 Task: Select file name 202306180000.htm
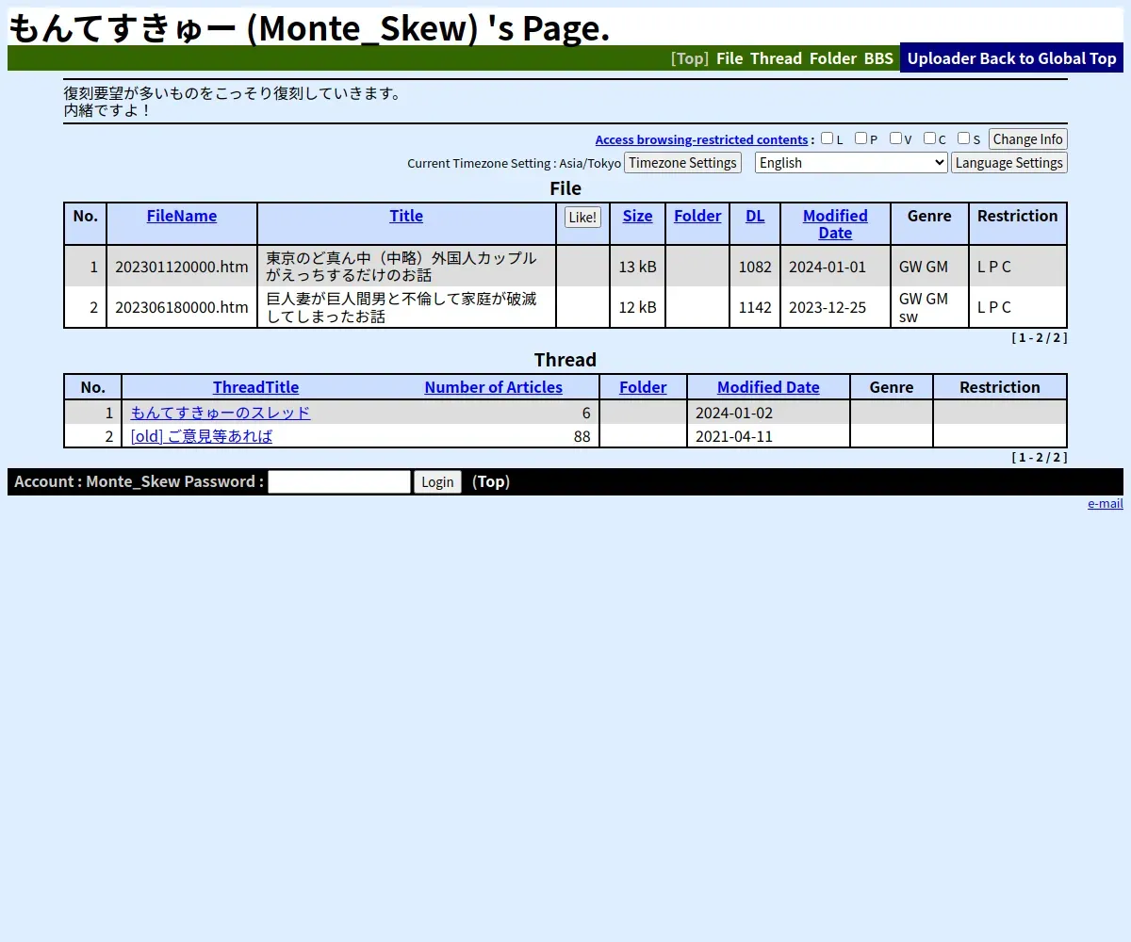click(x=182, y=307)
